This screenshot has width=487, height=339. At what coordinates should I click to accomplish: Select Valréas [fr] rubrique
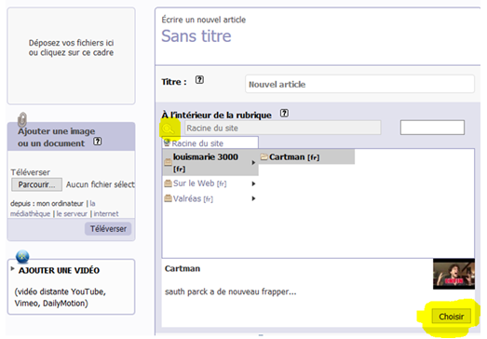210,198
